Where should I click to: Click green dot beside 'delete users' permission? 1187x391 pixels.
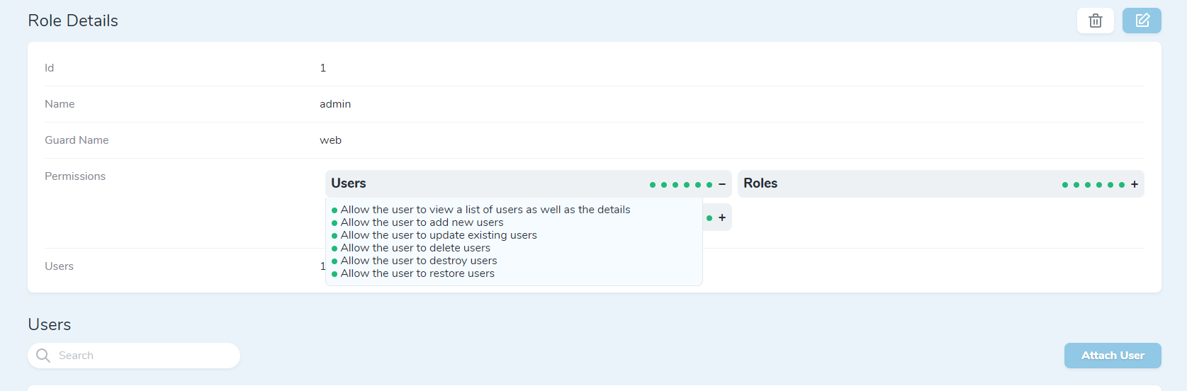[334, 249]
